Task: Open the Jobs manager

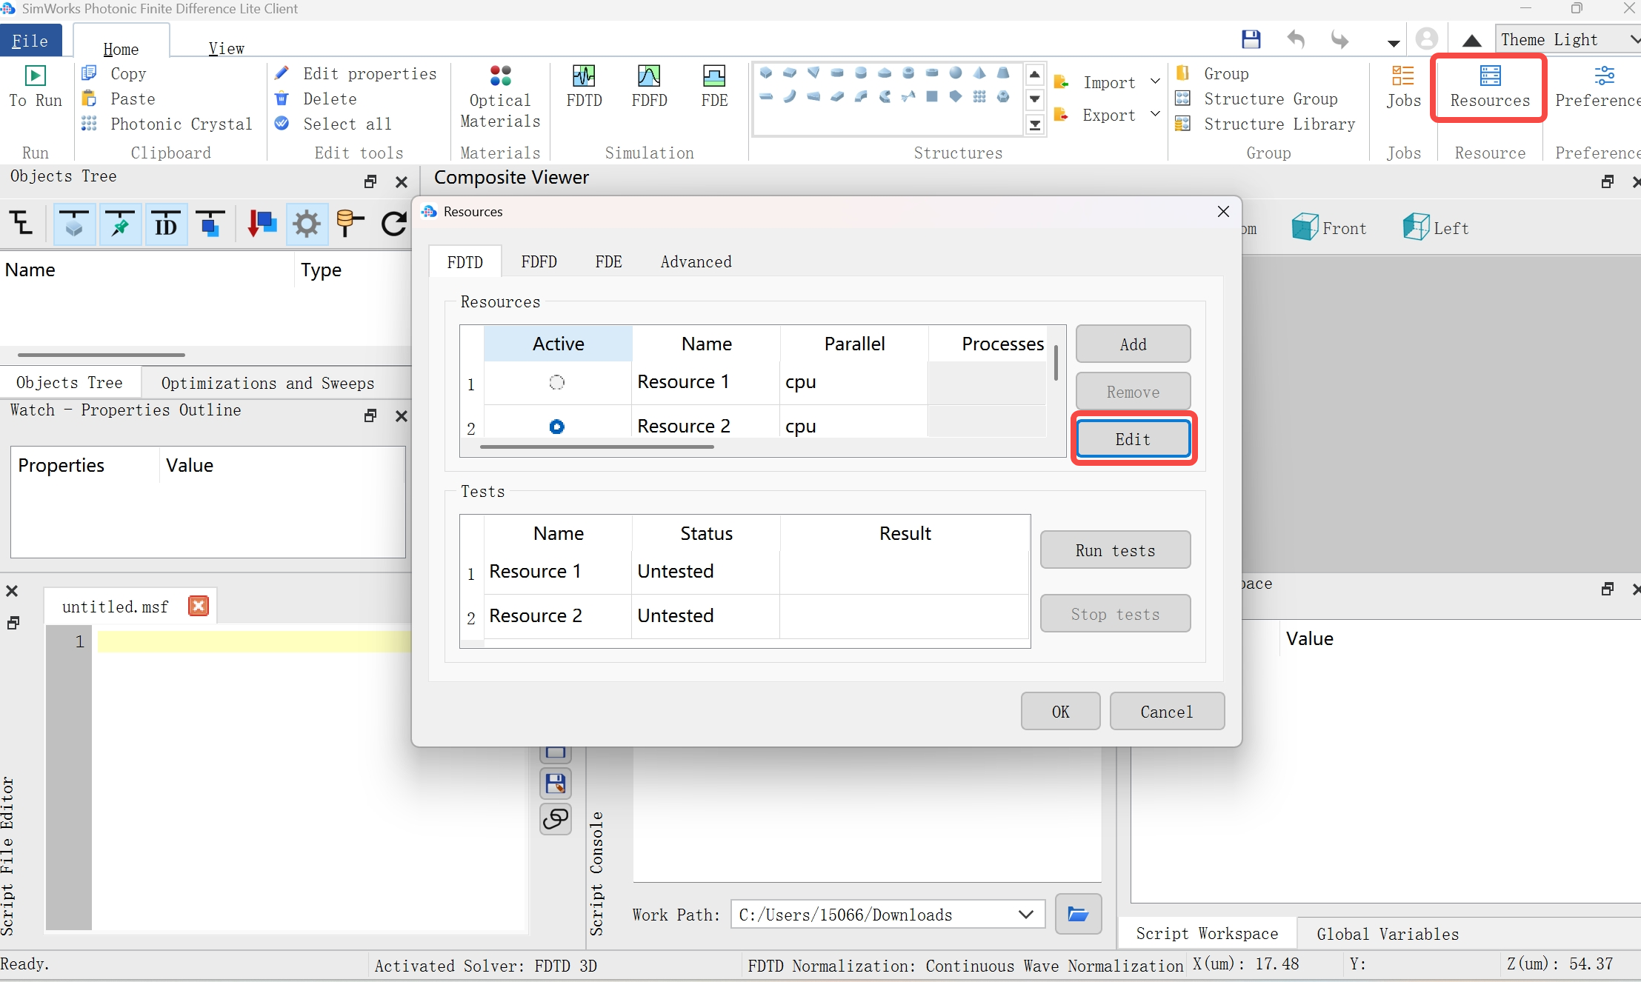Action: coord(1403,86)
